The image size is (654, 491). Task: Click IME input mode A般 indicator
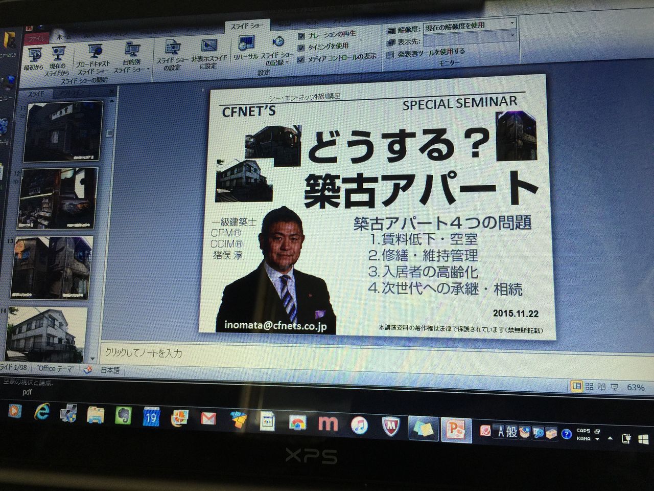pos(507,431)
